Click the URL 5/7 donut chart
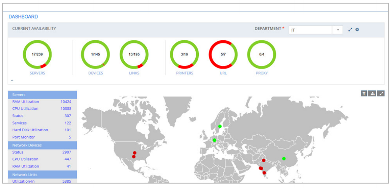391x188 pixels. [x=223, y=54]
